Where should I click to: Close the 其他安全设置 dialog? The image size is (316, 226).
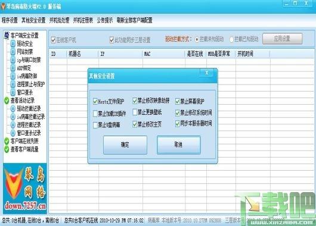pos(206,73)
